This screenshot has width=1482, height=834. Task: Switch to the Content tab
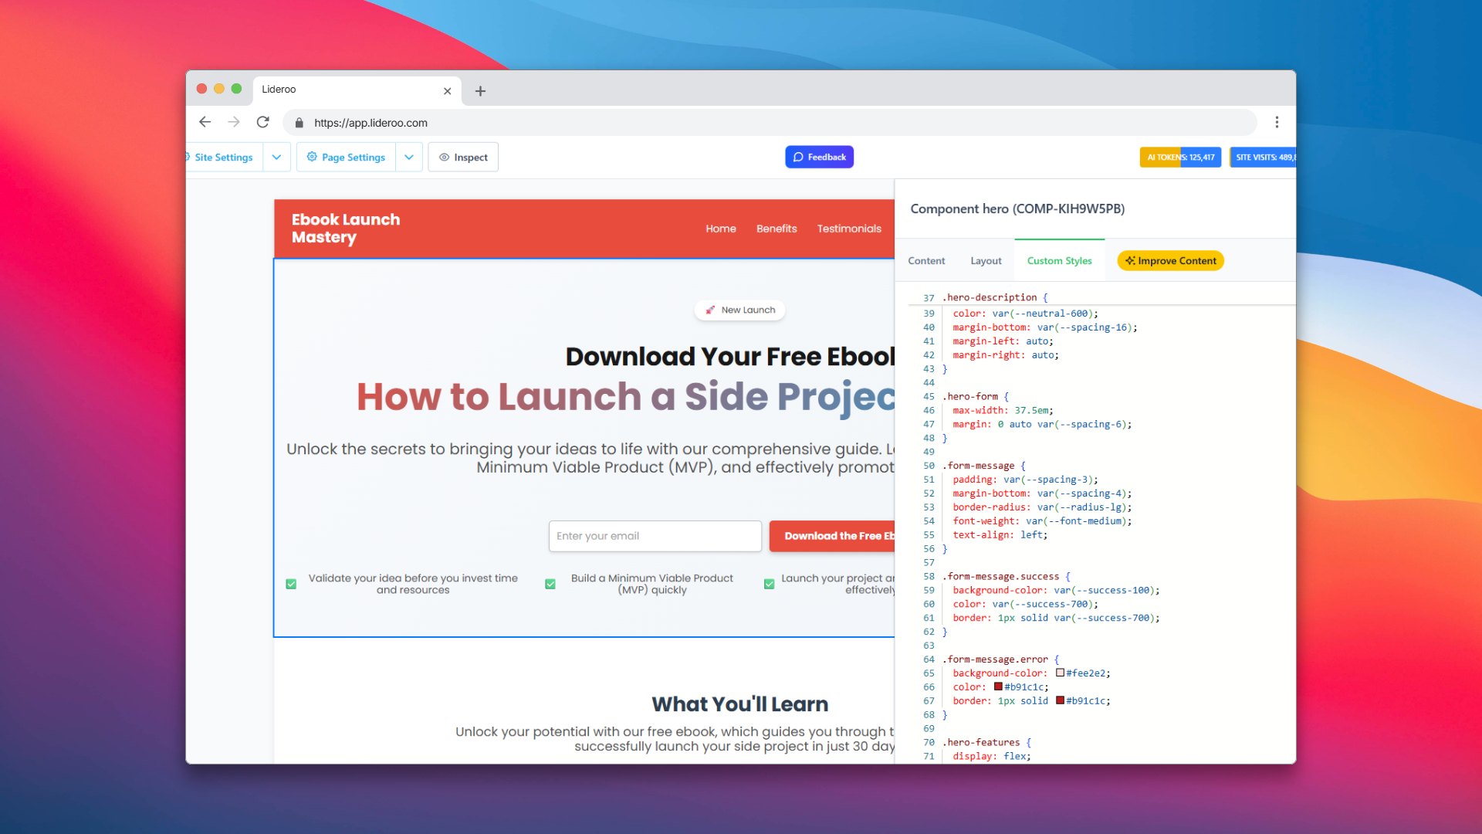pyautogui.click(x=926, y=261)
